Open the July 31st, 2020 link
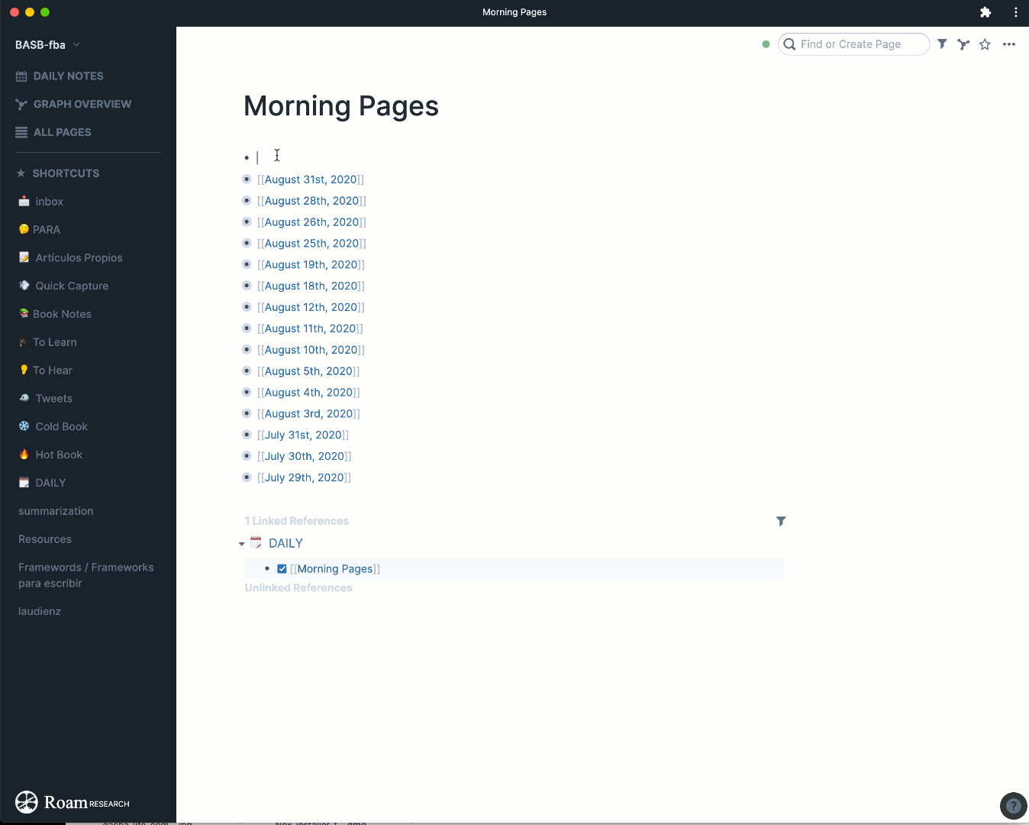The height and width of the screenshot is (825, 1029). click(303, 435)
